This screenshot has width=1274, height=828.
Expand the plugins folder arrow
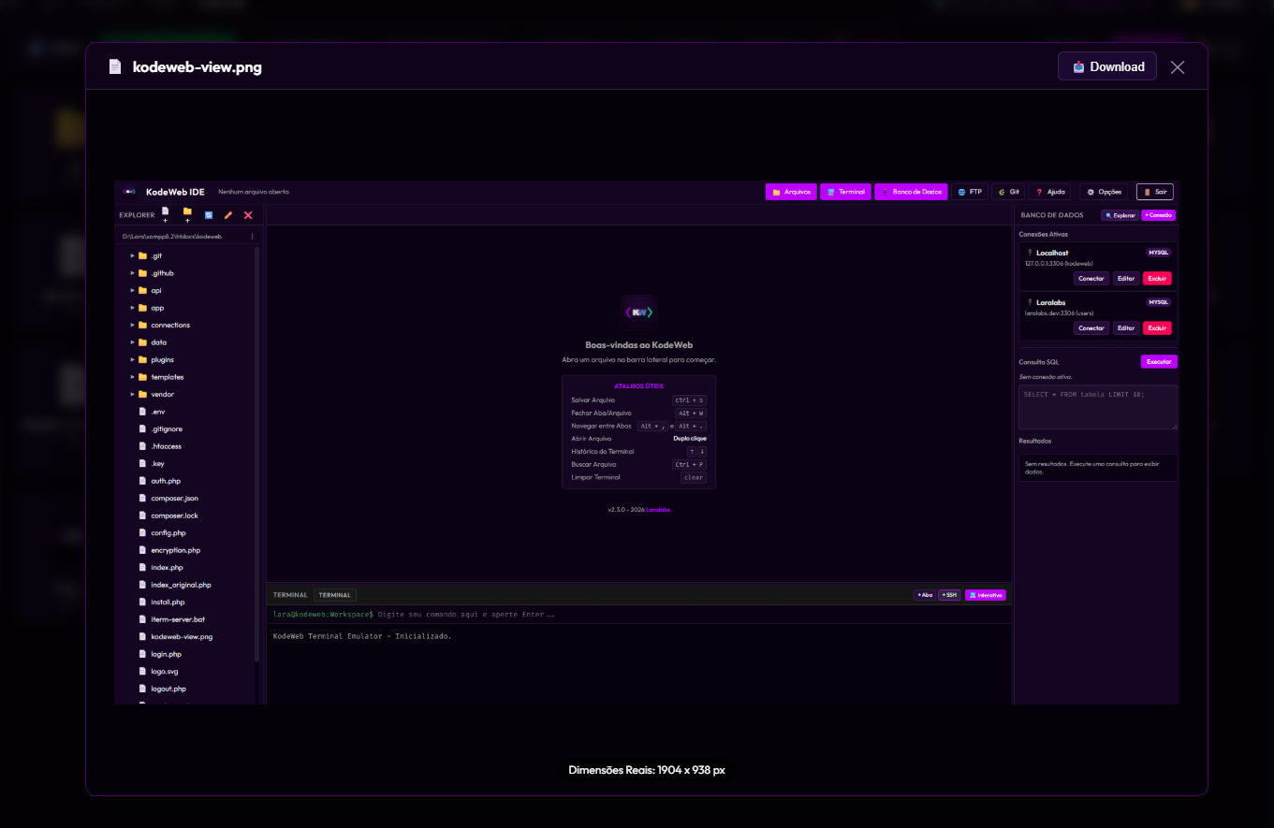pos(132,359)
